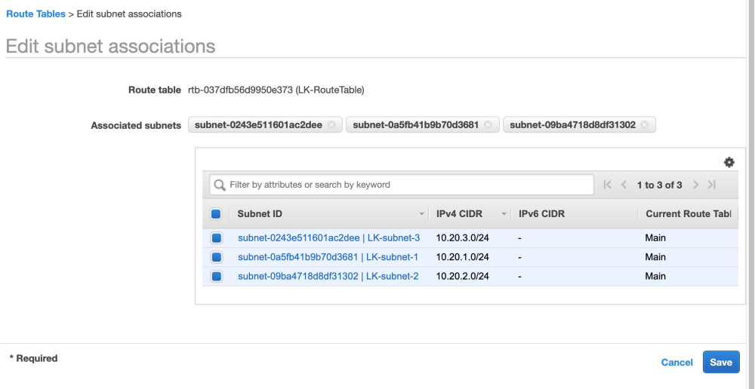
Task: Click the IPv6 CIDR column header
Action: 542,214
